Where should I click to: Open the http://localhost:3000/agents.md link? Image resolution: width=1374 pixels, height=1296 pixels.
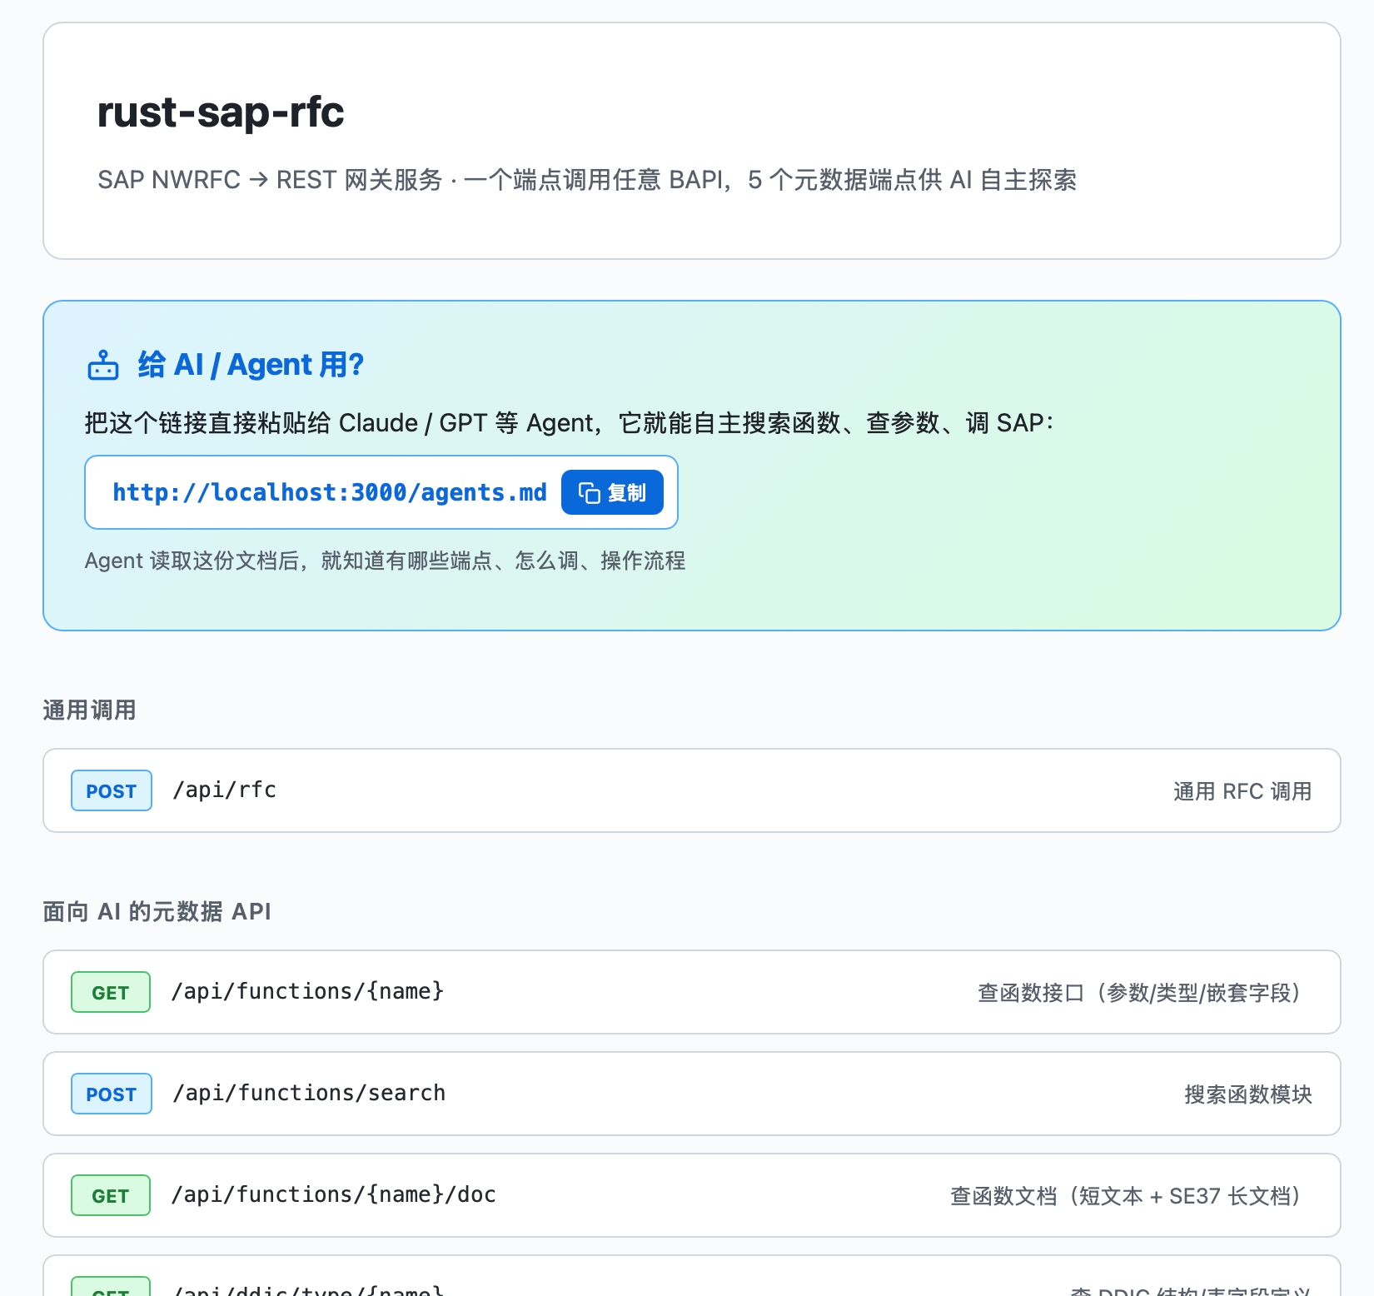click(x=330, y=492)
